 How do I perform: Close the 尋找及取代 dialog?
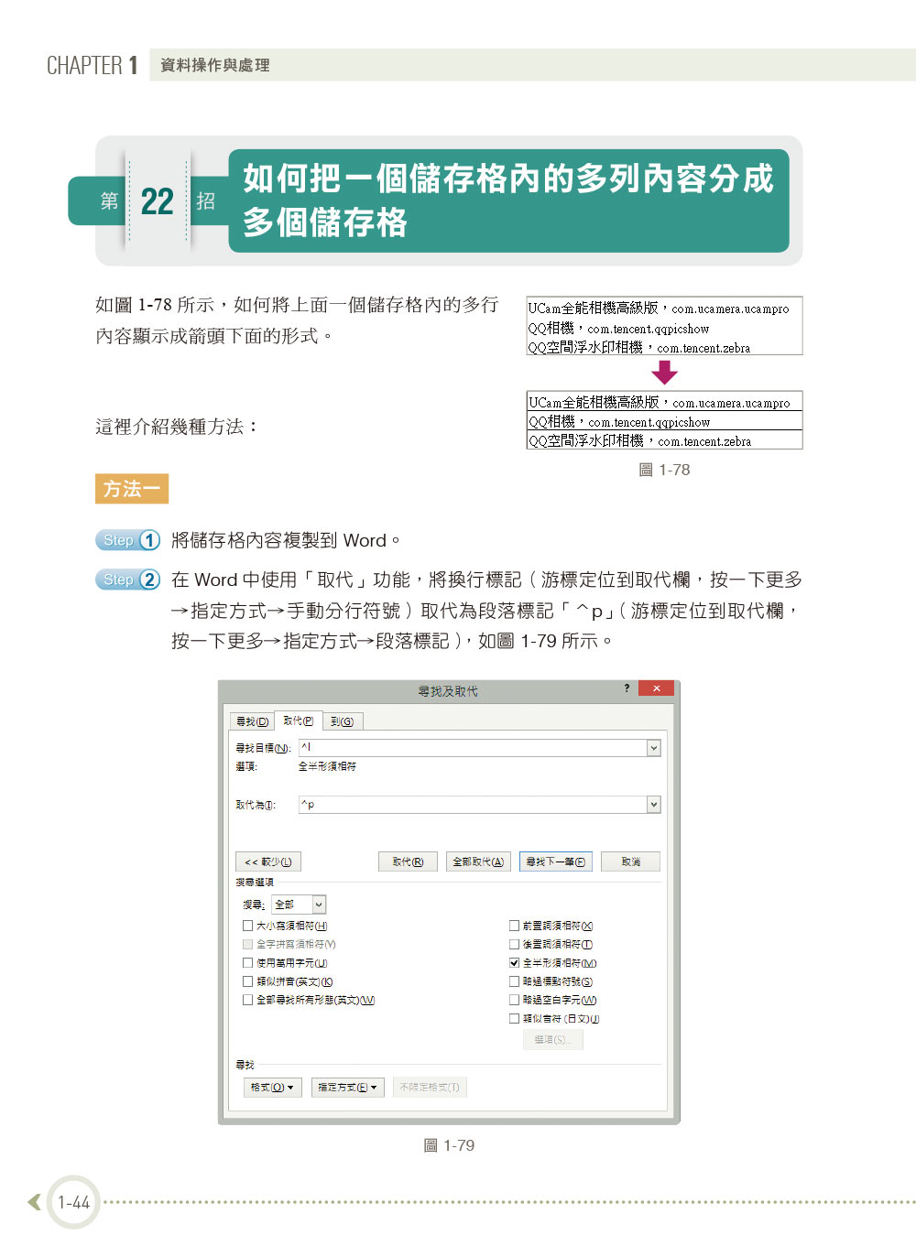tap(656, 688)
